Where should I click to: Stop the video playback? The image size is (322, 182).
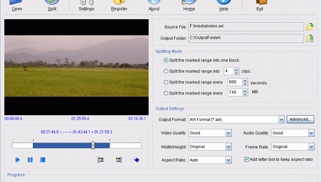point(42,160)
